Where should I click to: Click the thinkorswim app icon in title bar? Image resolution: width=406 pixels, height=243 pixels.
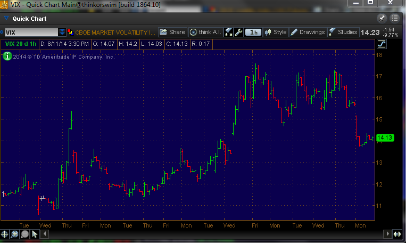[4, 4]
